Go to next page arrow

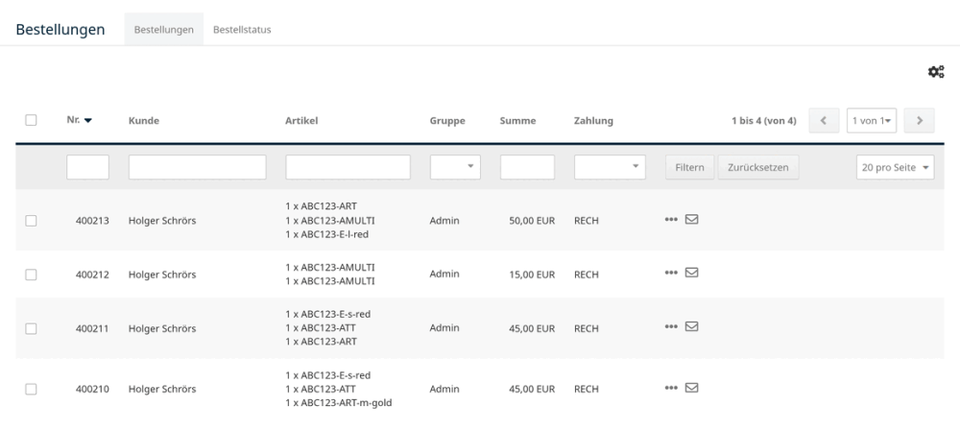pyautogui.click(x=919, y=121)
